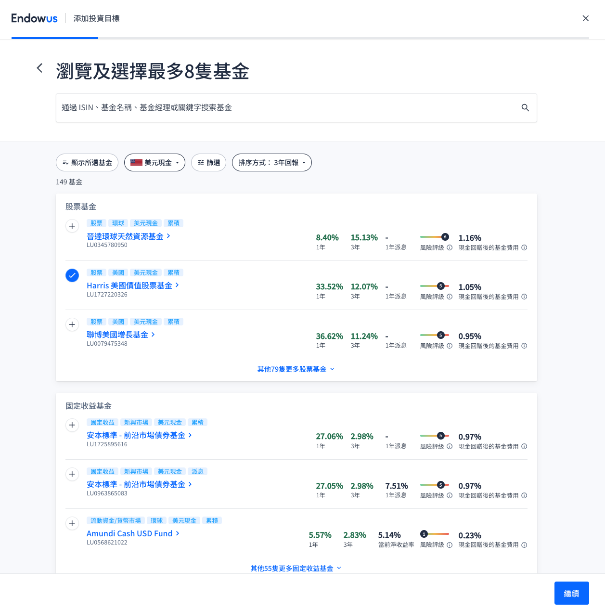The width and height of the screenshot is (605, 609).
Task: Click the Endowus logo
Action: pos(34,18)
